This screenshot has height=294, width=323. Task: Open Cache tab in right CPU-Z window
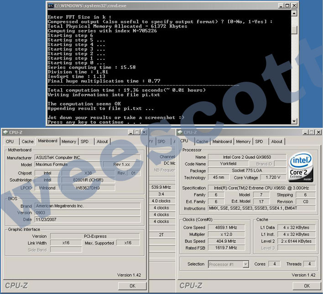click(x=202, y=142)
